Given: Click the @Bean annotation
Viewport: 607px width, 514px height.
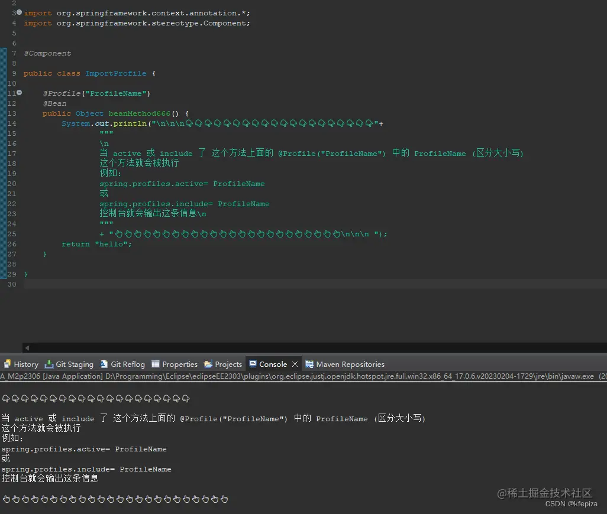Looking at the screenshot, I should (x=54, y=103).
